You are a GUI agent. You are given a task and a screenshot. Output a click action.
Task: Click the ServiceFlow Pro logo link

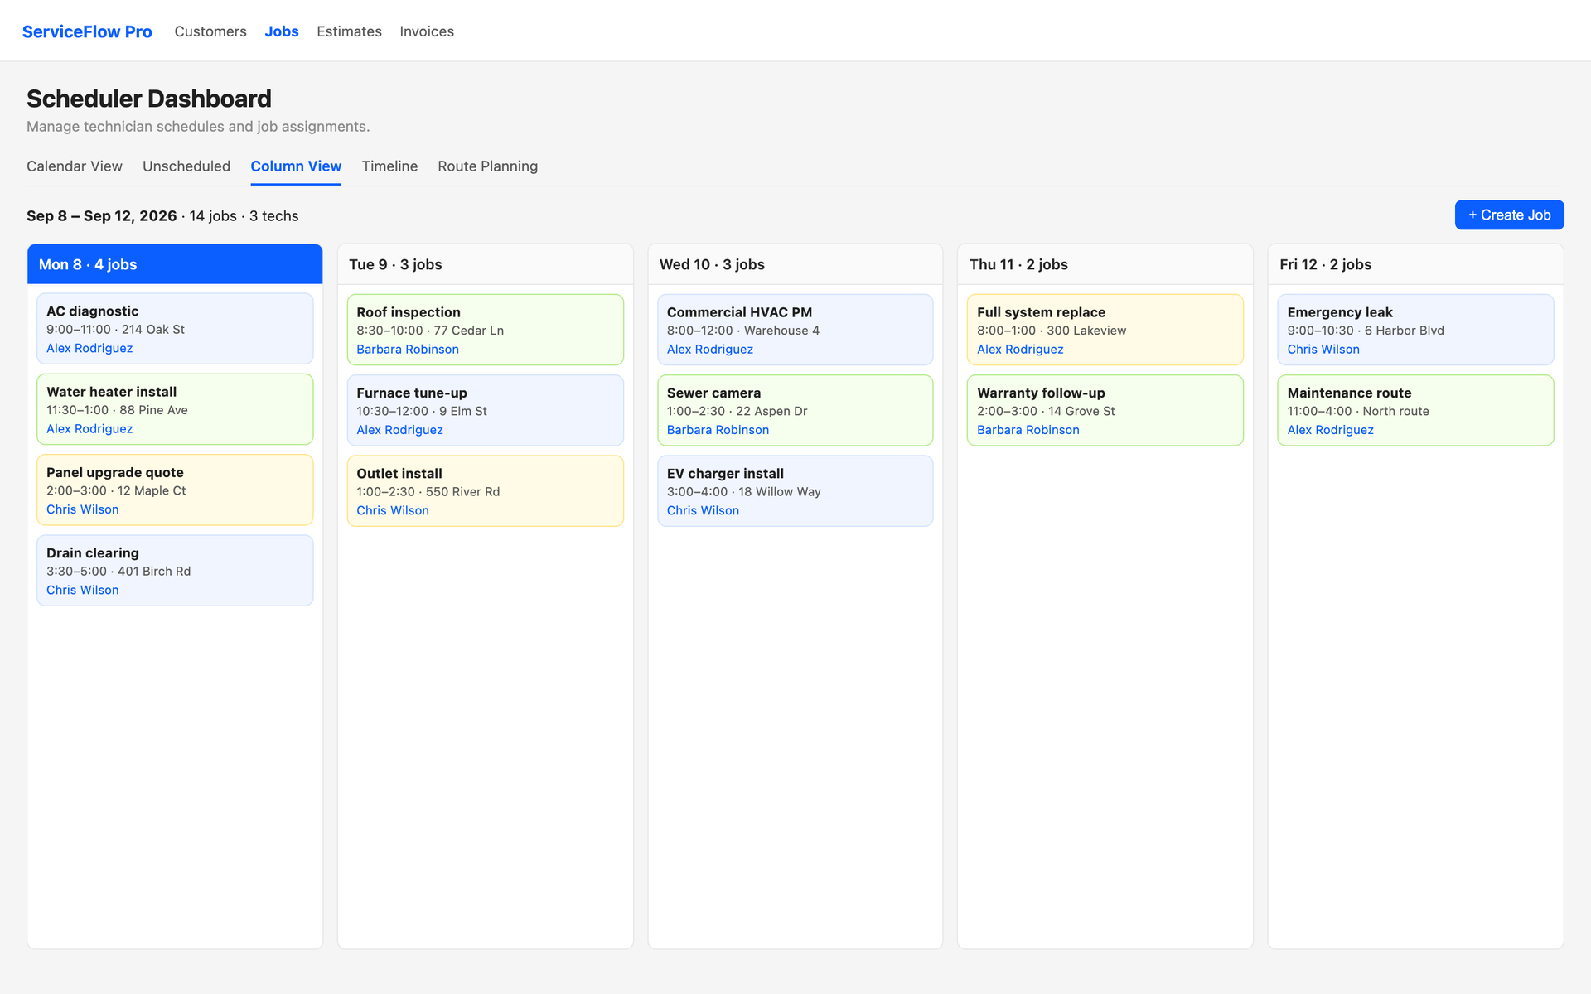tap(87, 31)
